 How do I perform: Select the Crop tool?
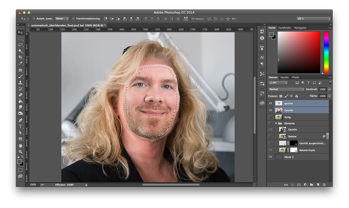20,57
